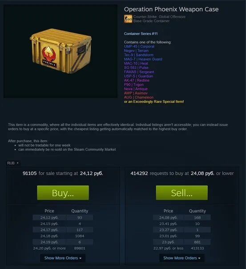Image resolution: width=246 pixels, height=269 pixels.
Task: Click the green Sell button
Action: [x=182, y=193]
